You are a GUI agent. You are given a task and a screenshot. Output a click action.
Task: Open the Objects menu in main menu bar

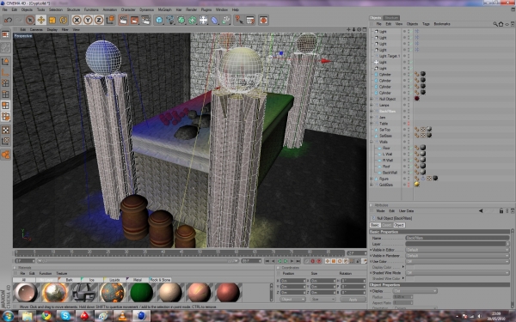coord(27,9)
